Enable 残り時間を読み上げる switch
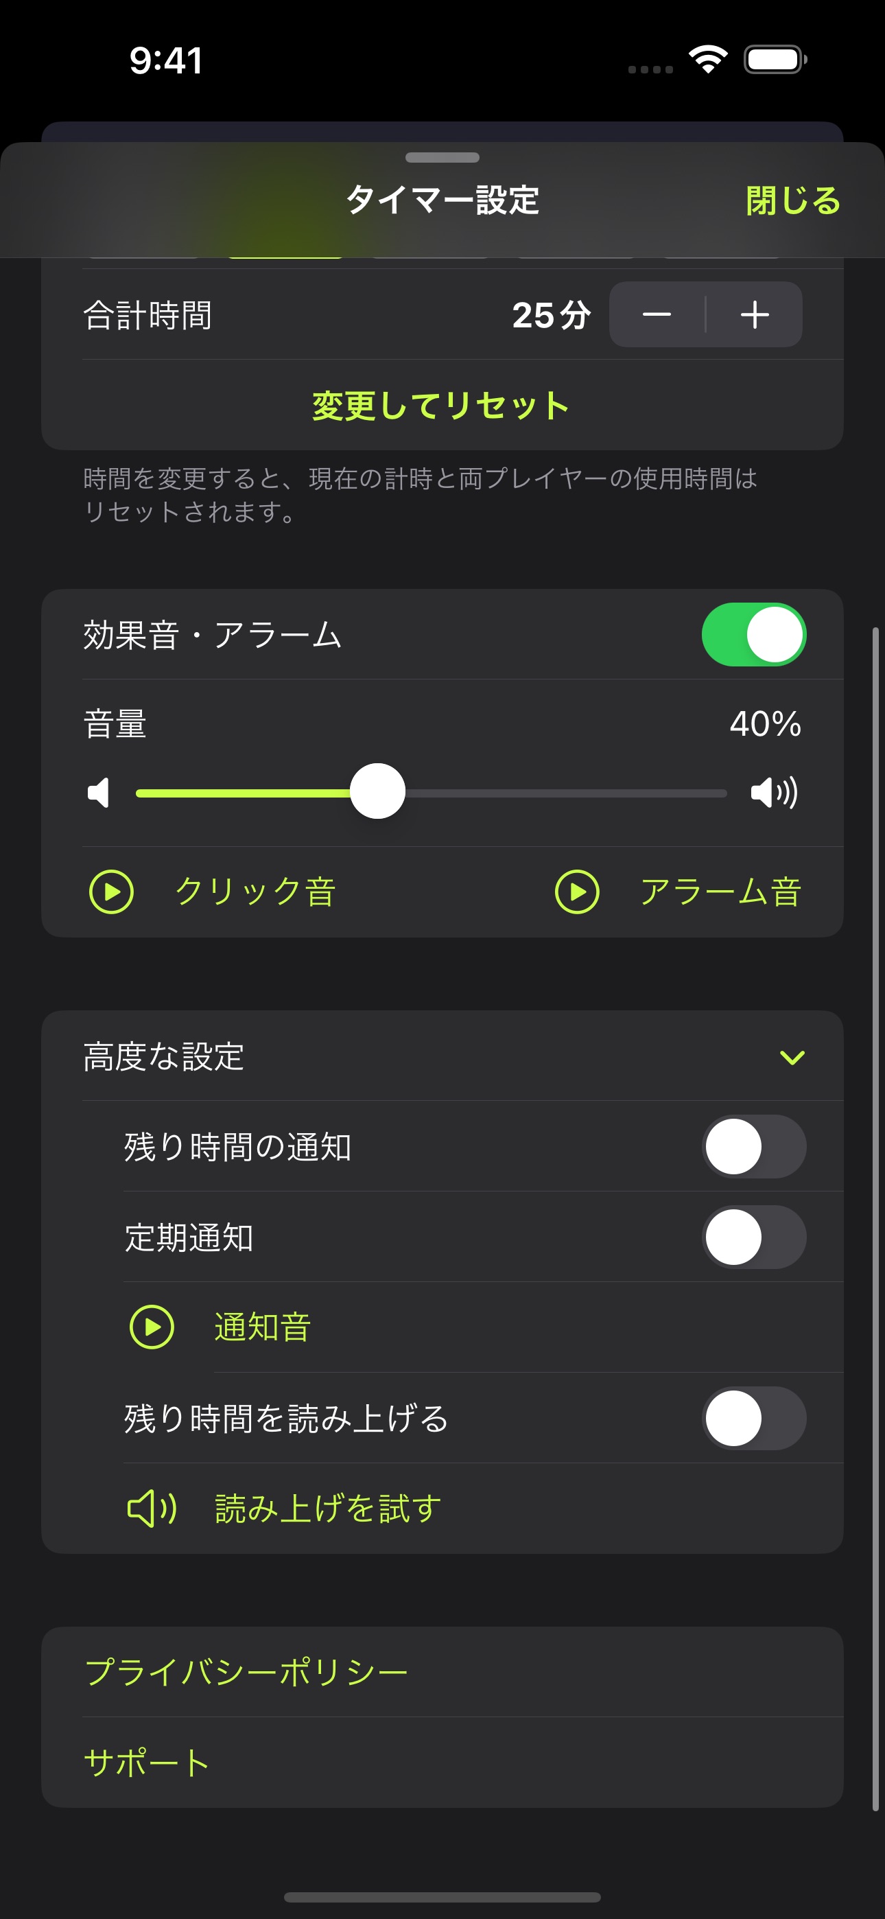 click(x=754, y=1419)
